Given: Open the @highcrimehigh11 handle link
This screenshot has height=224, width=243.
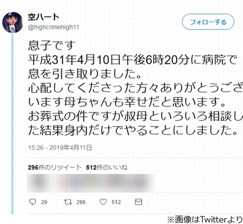Looking at the screenshot, I should tap(53, 27).
